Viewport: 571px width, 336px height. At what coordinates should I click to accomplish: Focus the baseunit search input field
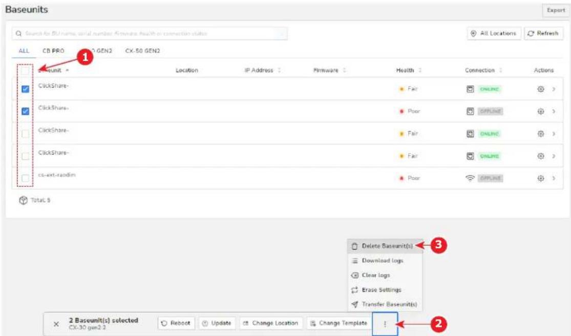(x=150, y=33)
